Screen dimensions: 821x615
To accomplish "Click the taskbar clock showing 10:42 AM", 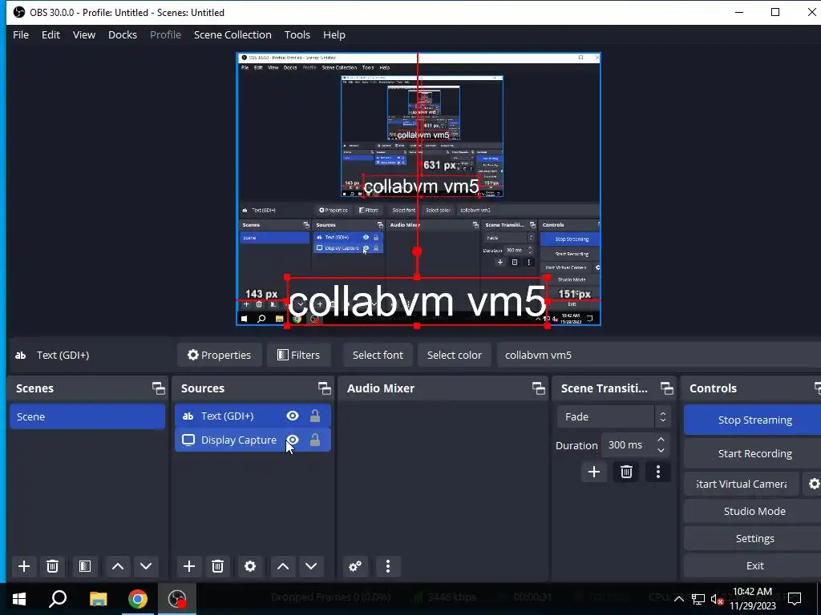I will click(752, 599).
